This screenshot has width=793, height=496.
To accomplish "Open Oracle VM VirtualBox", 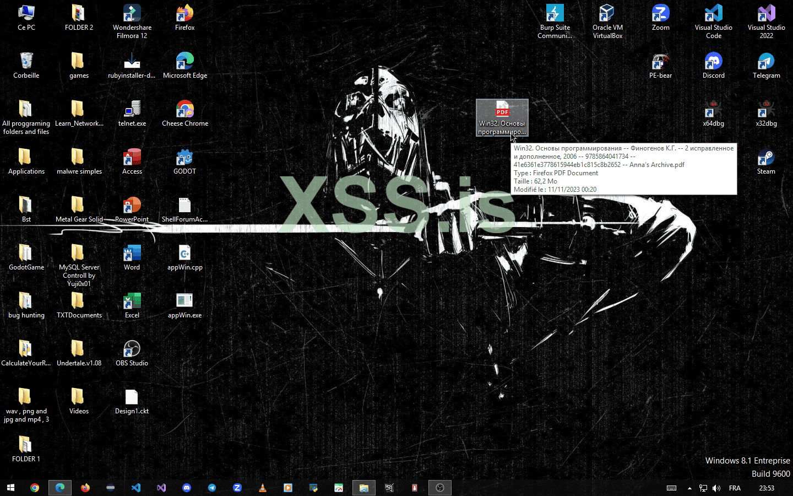I will (x=607, y=18).
